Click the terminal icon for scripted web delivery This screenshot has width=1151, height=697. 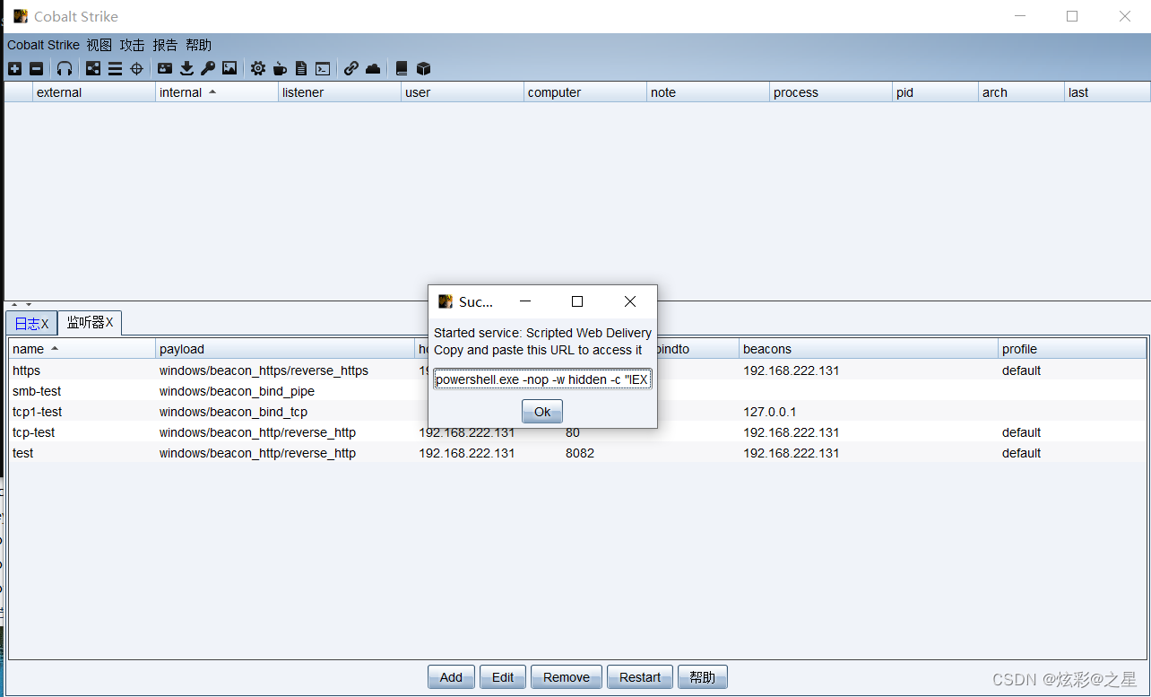coord(323,68)
